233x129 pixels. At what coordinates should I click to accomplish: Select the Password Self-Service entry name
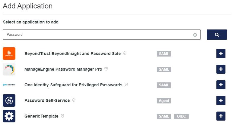click(47, 100)
